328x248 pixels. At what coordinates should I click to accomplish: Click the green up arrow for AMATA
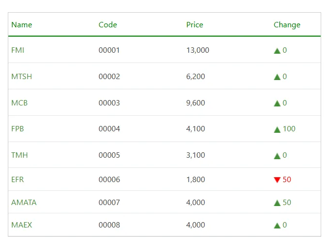click(277, 203)
